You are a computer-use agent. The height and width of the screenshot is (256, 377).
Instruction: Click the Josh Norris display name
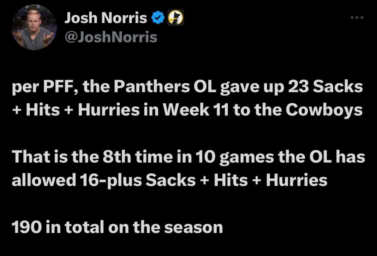click(106, 17)
